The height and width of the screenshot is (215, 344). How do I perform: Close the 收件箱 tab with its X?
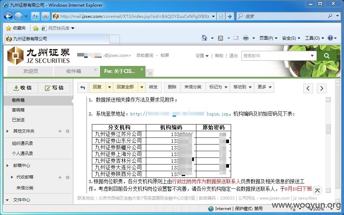point(95,69)
